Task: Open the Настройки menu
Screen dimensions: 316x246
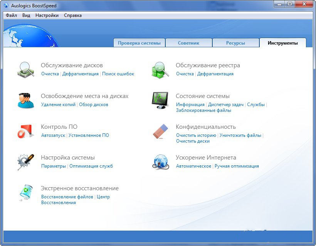Action: click(47, 15)
